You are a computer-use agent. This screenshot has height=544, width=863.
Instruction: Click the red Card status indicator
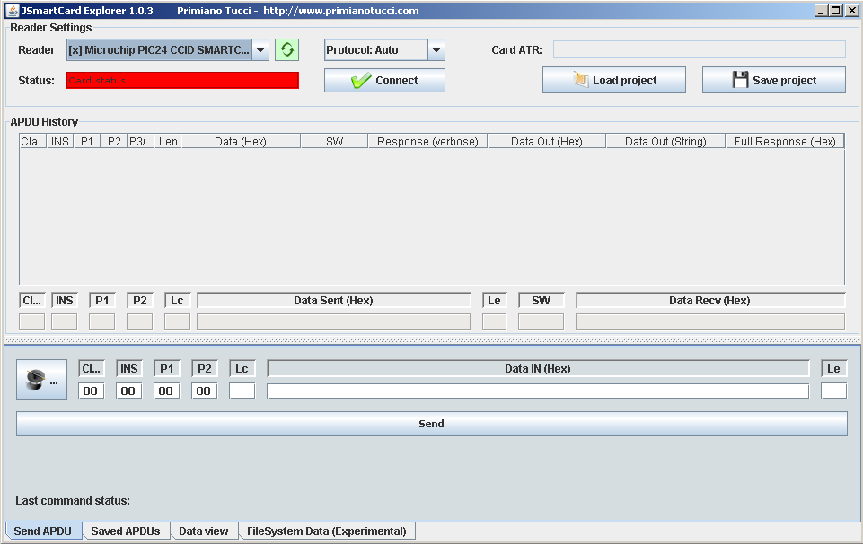pyautogui.click(x=182, y=80)
